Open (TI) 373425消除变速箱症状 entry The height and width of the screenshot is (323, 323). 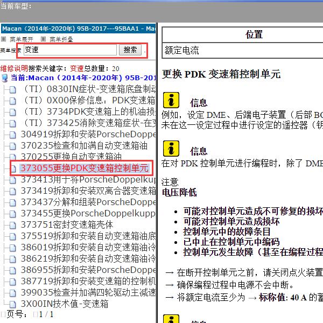89,123
